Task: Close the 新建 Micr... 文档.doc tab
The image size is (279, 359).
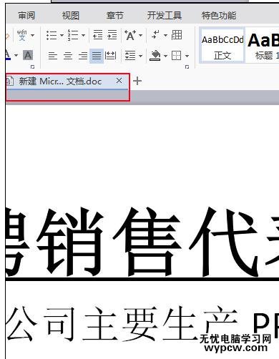Action: [119, 81]
